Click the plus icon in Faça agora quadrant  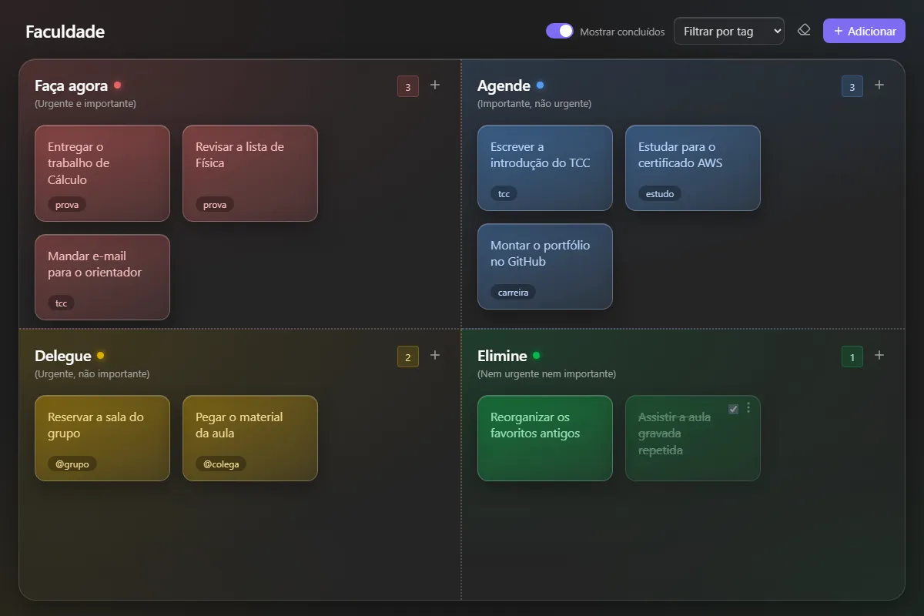click(435, 85)
